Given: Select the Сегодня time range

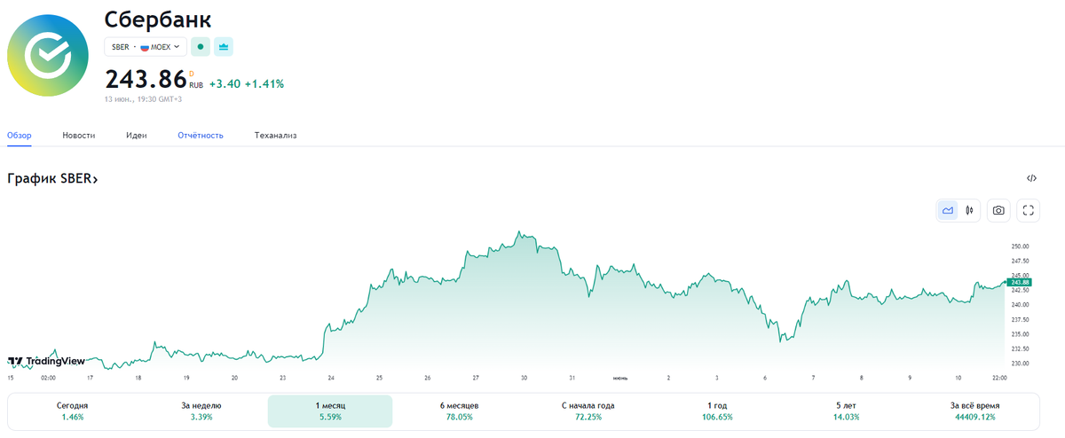Looking at the screenshot, I should (x=73, y=411).
